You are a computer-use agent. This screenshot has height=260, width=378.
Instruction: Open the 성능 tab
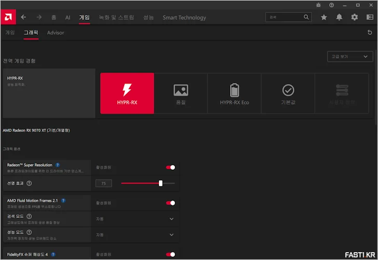148,17
